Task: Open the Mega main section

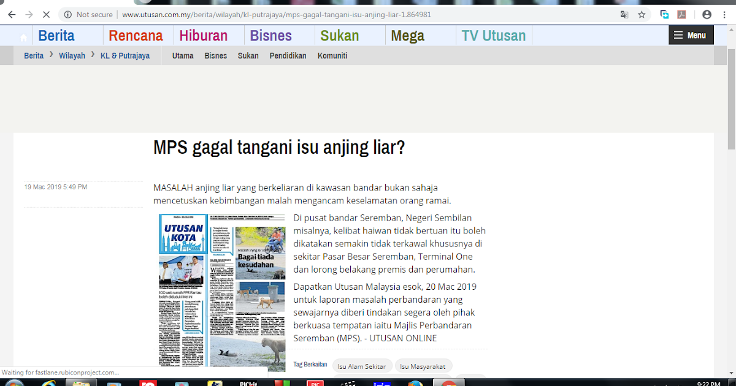Action: [x=408, y=36]
